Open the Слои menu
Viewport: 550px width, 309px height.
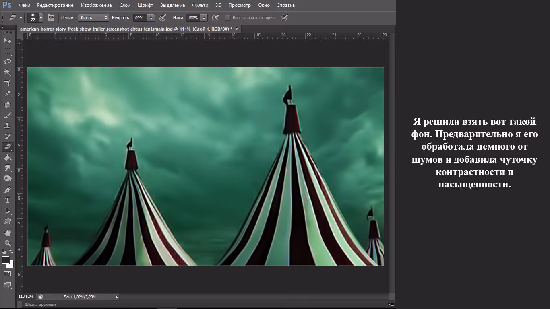(125, 5)
